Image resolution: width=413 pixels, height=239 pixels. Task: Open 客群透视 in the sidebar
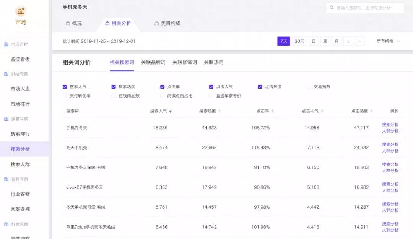[20, 210]
